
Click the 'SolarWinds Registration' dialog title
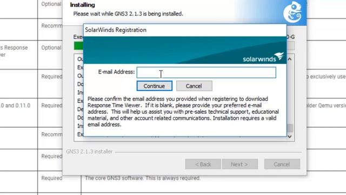pos(116,30)
